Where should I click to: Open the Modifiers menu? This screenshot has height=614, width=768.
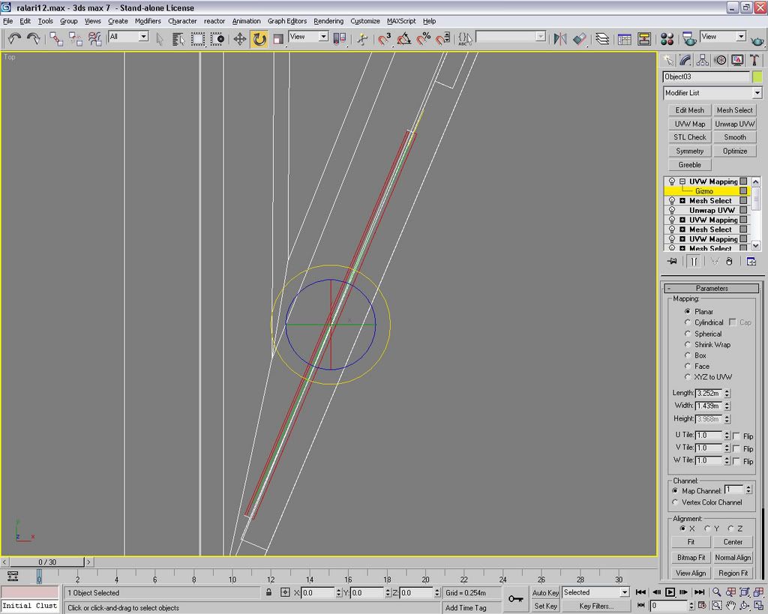pyautogui.click(x=148, y=21)
